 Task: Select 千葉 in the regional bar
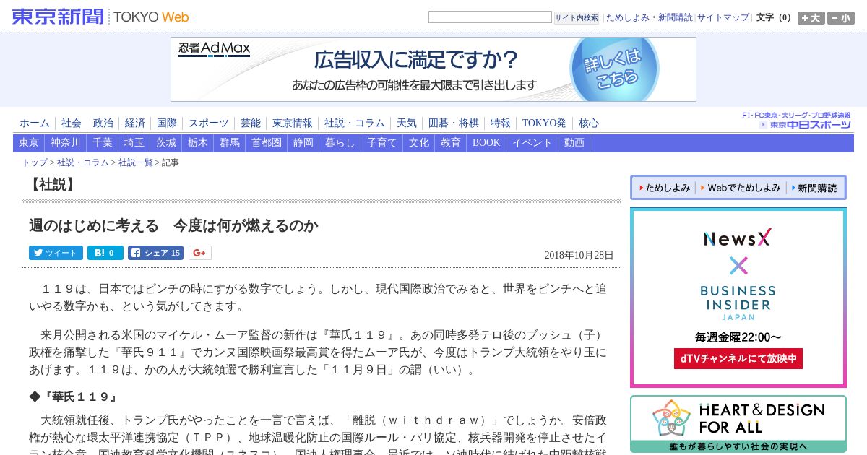103,143
